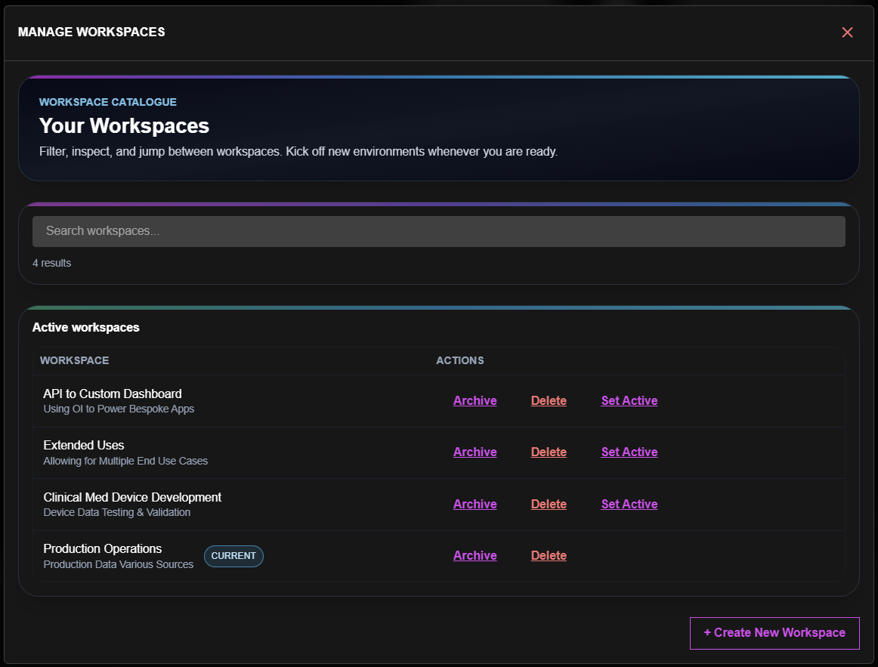The height and width of the screenshot is (667, 878).
Task: Click 'Production Data Various Sources' description
Action: click(x=118, y=564)
